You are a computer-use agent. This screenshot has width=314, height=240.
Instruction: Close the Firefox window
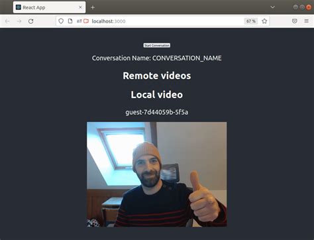(x=309, y=7)
